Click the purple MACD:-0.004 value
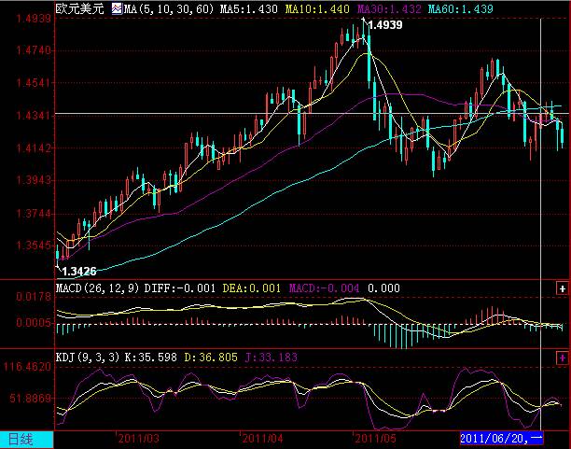 coord(324,288)
